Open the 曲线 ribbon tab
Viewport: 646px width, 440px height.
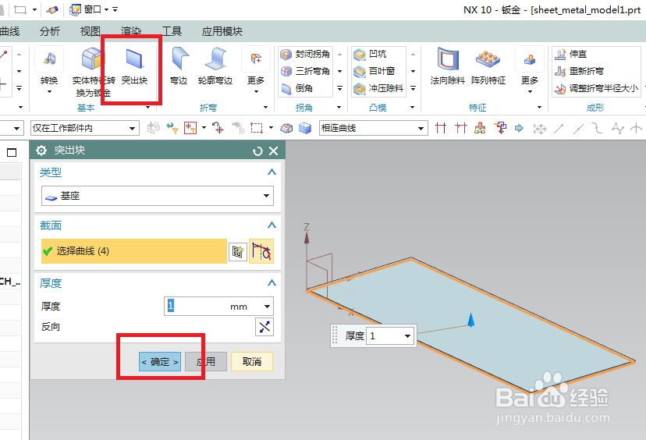tap(10, 31)
